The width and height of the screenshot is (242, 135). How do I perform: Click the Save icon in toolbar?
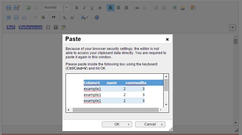tap(9, 8)
